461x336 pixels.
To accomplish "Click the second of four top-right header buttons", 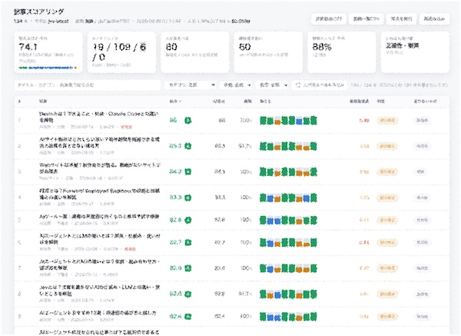I will point(366,18).
